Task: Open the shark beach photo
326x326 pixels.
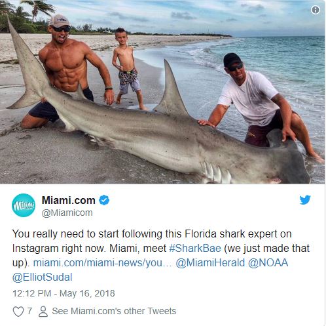Action: pos(162,92)
